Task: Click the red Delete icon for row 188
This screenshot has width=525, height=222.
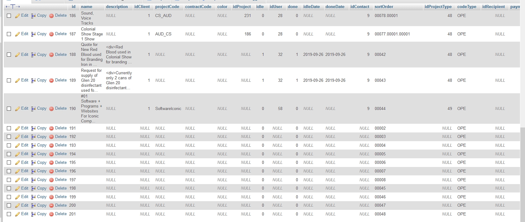Action: click(x=51, y=55)
